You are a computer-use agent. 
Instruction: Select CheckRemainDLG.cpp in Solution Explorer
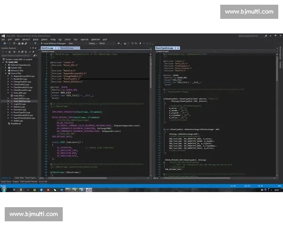click(23, 87)
